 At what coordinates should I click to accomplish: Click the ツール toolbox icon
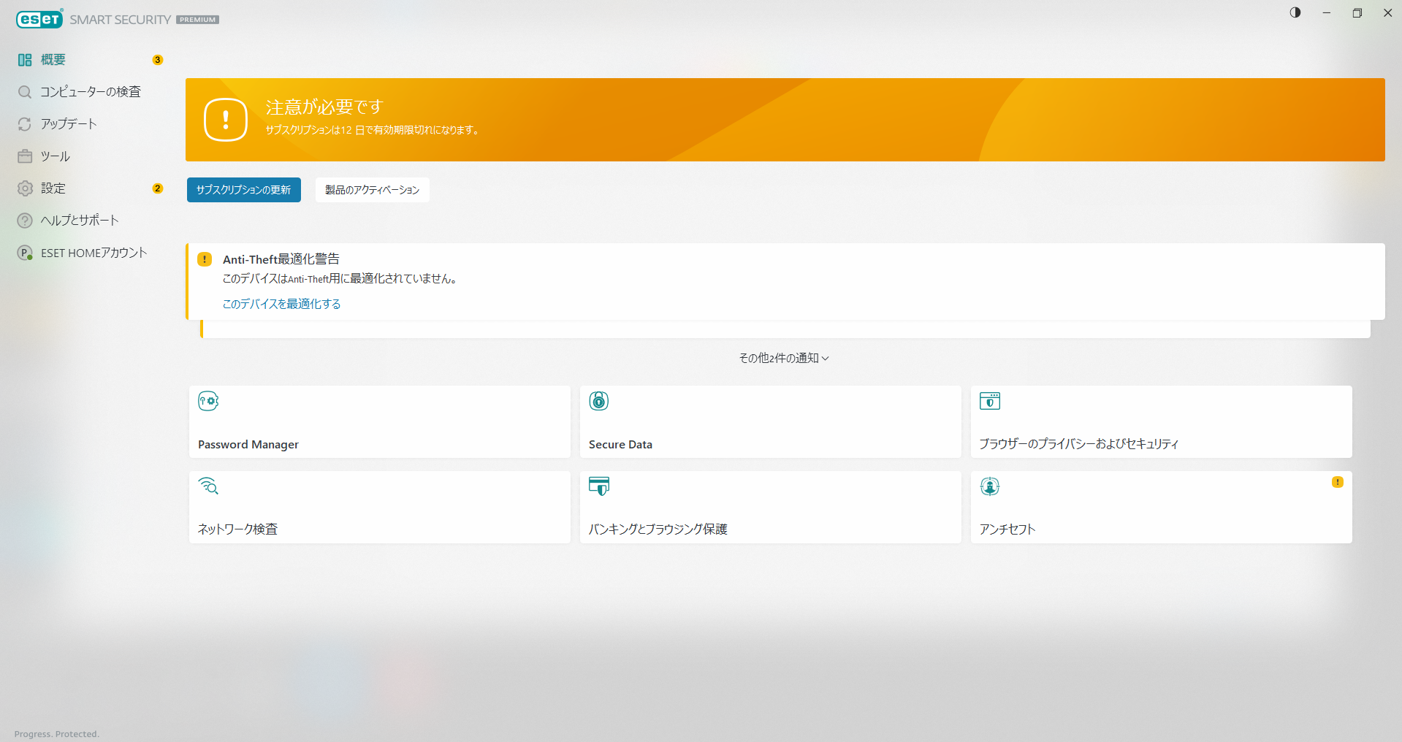(x=25, y=156)
